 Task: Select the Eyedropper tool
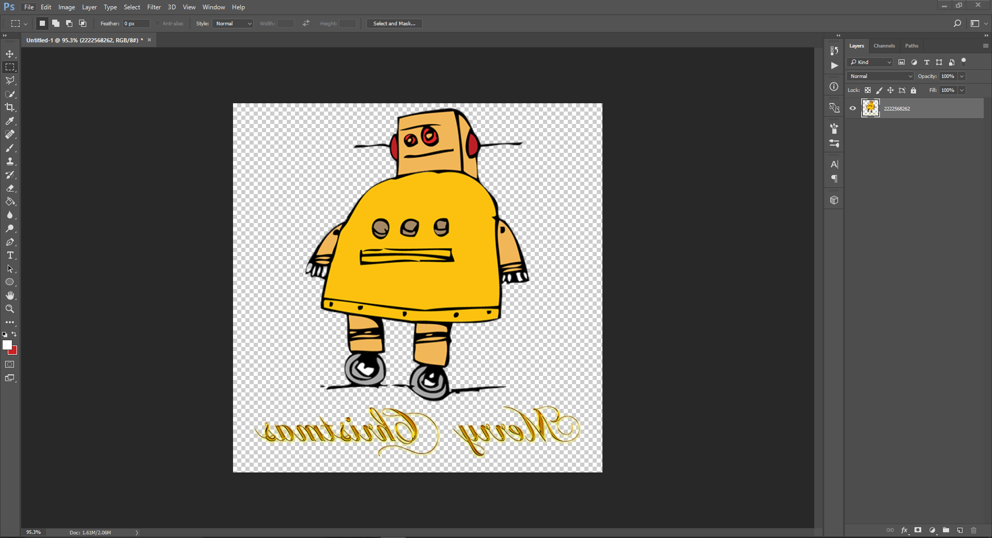coord(10,121)
